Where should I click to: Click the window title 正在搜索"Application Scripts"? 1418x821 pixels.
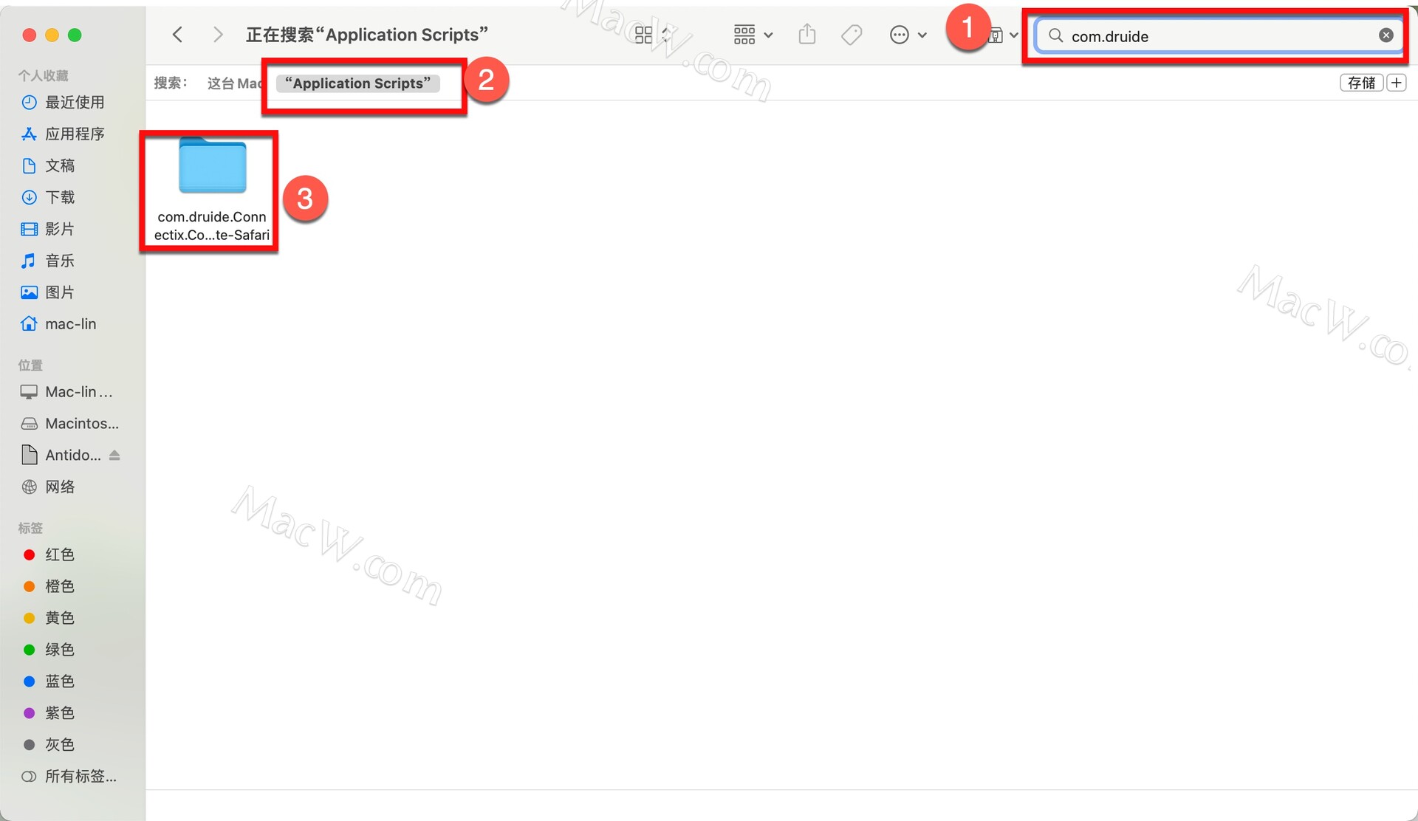(x=367, y=35)
